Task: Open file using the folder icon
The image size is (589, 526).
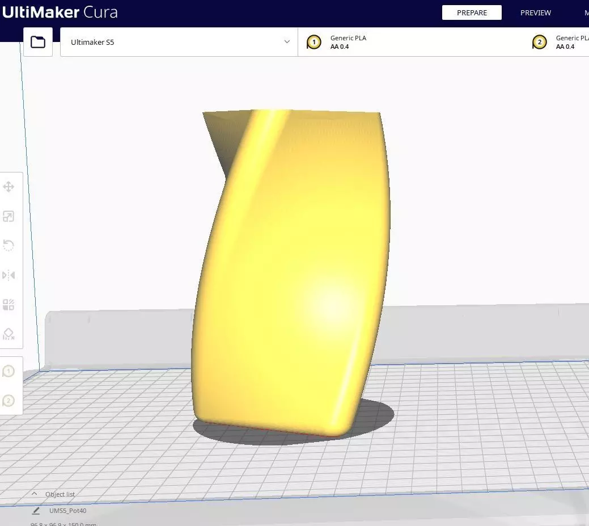Action: (38, 42)
